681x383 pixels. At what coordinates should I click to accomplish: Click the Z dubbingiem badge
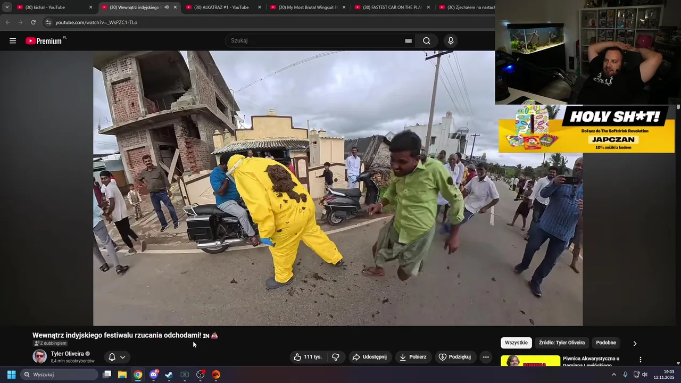[51, 344]
